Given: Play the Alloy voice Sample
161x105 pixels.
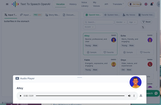Looking at the screenshot, I should pyautogui.click(x=92, y=52).
